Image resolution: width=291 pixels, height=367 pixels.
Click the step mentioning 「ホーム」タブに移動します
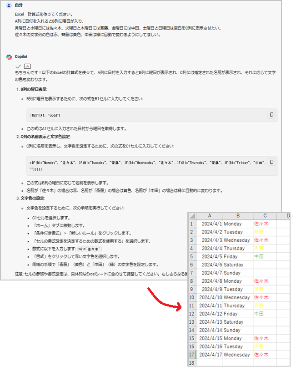59,226
